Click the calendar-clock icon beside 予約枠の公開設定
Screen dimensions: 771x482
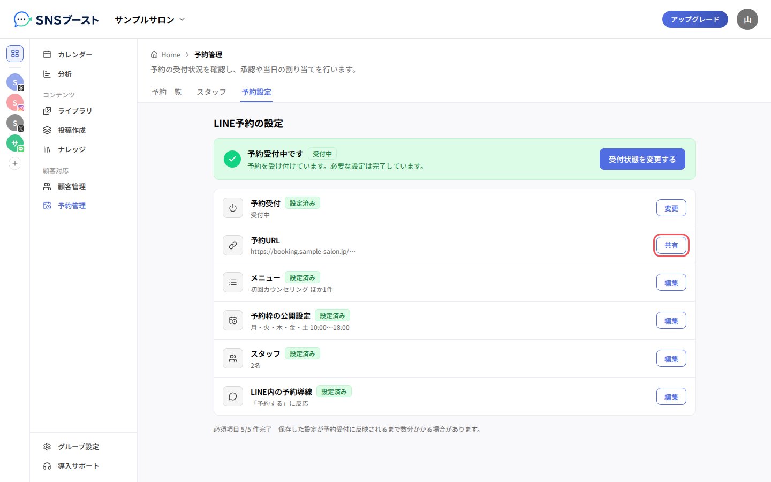pyautogui.click(x=233, y=321)
